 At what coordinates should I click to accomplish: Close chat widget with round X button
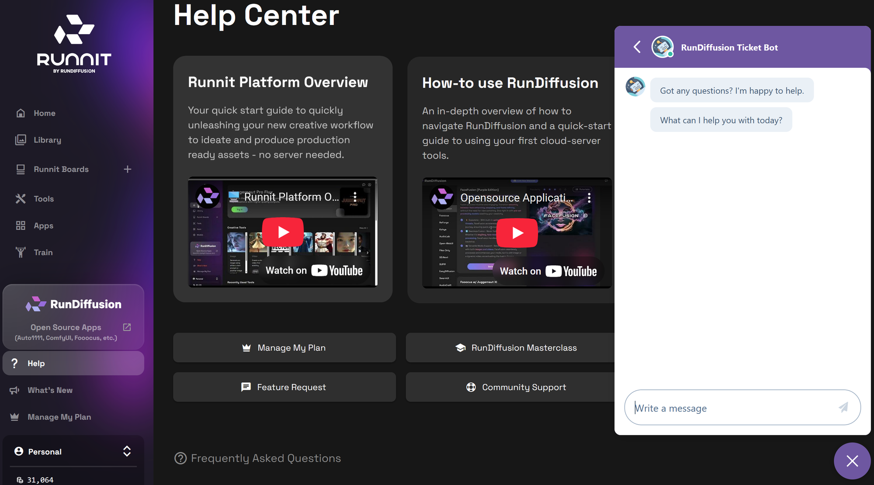pos(852,461)
